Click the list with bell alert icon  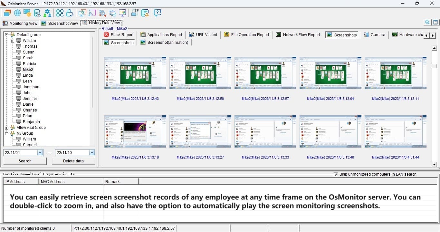pos(145,13)
